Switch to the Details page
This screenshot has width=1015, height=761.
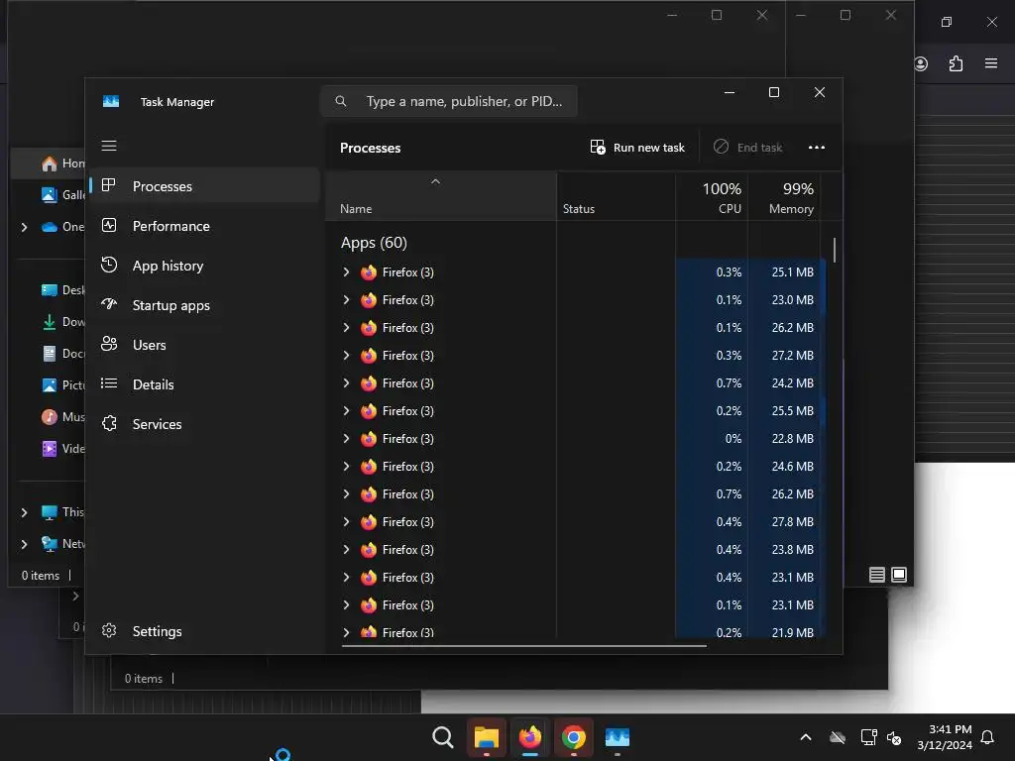click(x=204, y=384)
